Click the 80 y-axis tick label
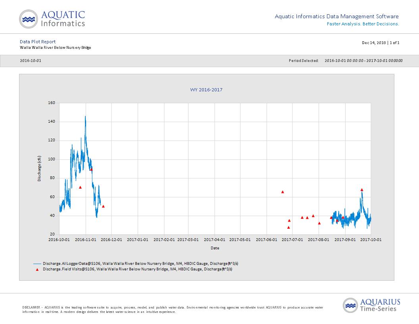419x324 pixels. click(x=52, y=178)
